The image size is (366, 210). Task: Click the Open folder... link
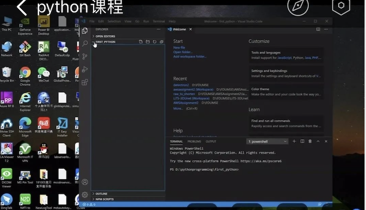click(x=183, y=52)
